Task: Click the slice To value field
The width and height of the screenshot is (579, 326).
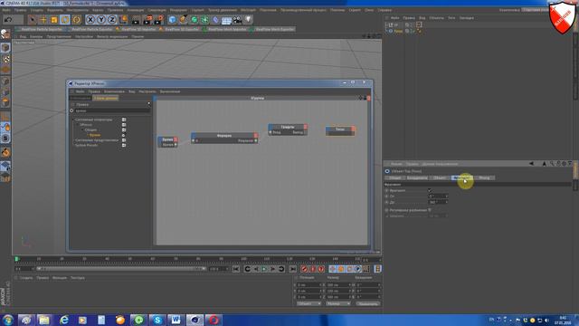Action: [x=438, y=202]
